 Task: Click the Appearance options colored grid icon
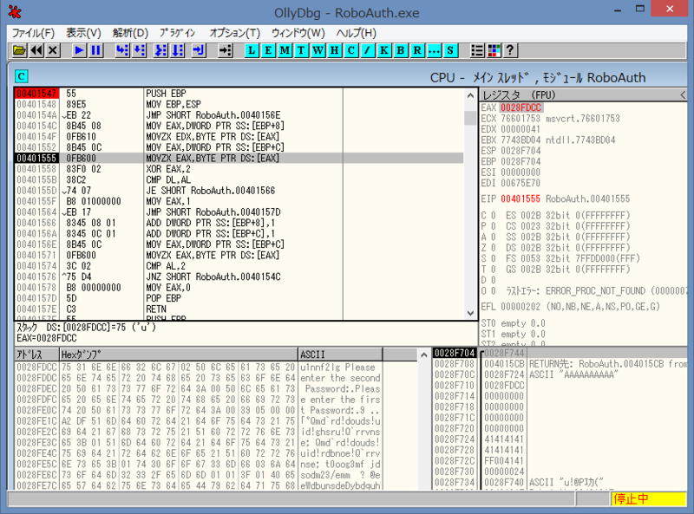tap(494, 50)
